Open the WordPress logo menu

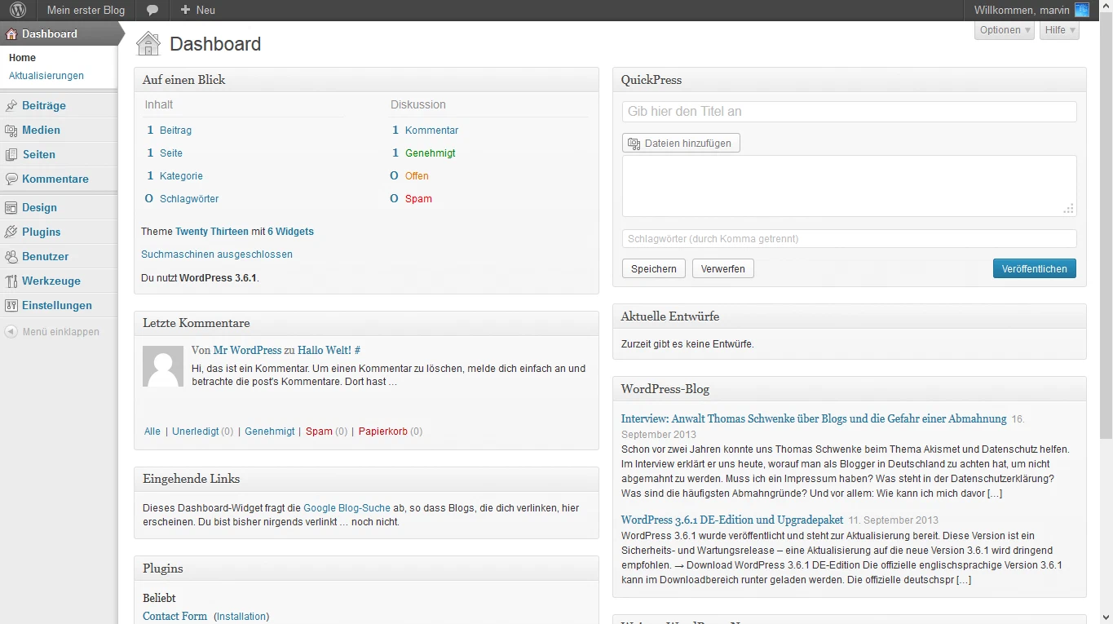pyautogui.click(x=18, y=10)
